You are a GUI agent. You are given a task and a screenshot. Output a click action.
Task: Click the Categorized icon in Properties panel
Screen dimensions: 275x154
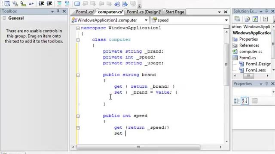tap(237, 101)
